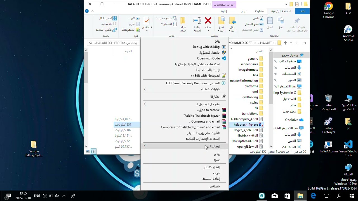Click the Copy to (نسخ إلى) ribbon icon
The width and height of the screenshot is (358, 201).
coord(222,21)
